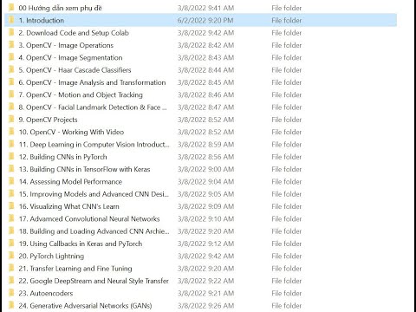
Task: Click folder icon for '19. Using Callbacks in Keras and PyTorch'
Action: click(x=11, y=244)
